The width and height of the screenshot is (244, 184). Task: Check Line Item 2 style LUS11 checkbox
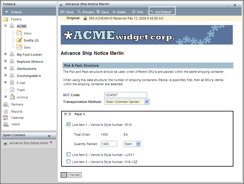click(x=68, y=155)
